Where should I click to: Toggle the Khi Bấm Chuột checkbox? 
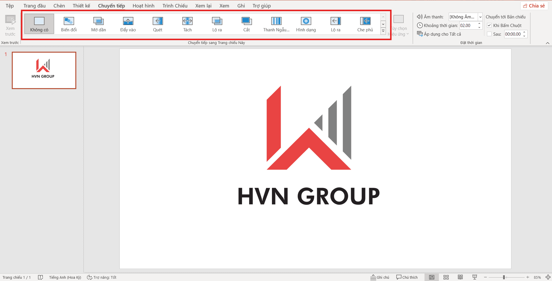pos(489,26)
